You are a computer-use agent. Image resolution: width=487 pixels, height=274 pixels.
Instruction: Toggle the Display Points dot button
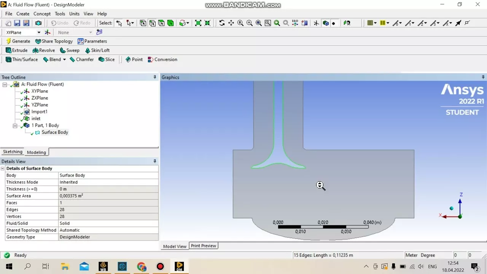334,23
